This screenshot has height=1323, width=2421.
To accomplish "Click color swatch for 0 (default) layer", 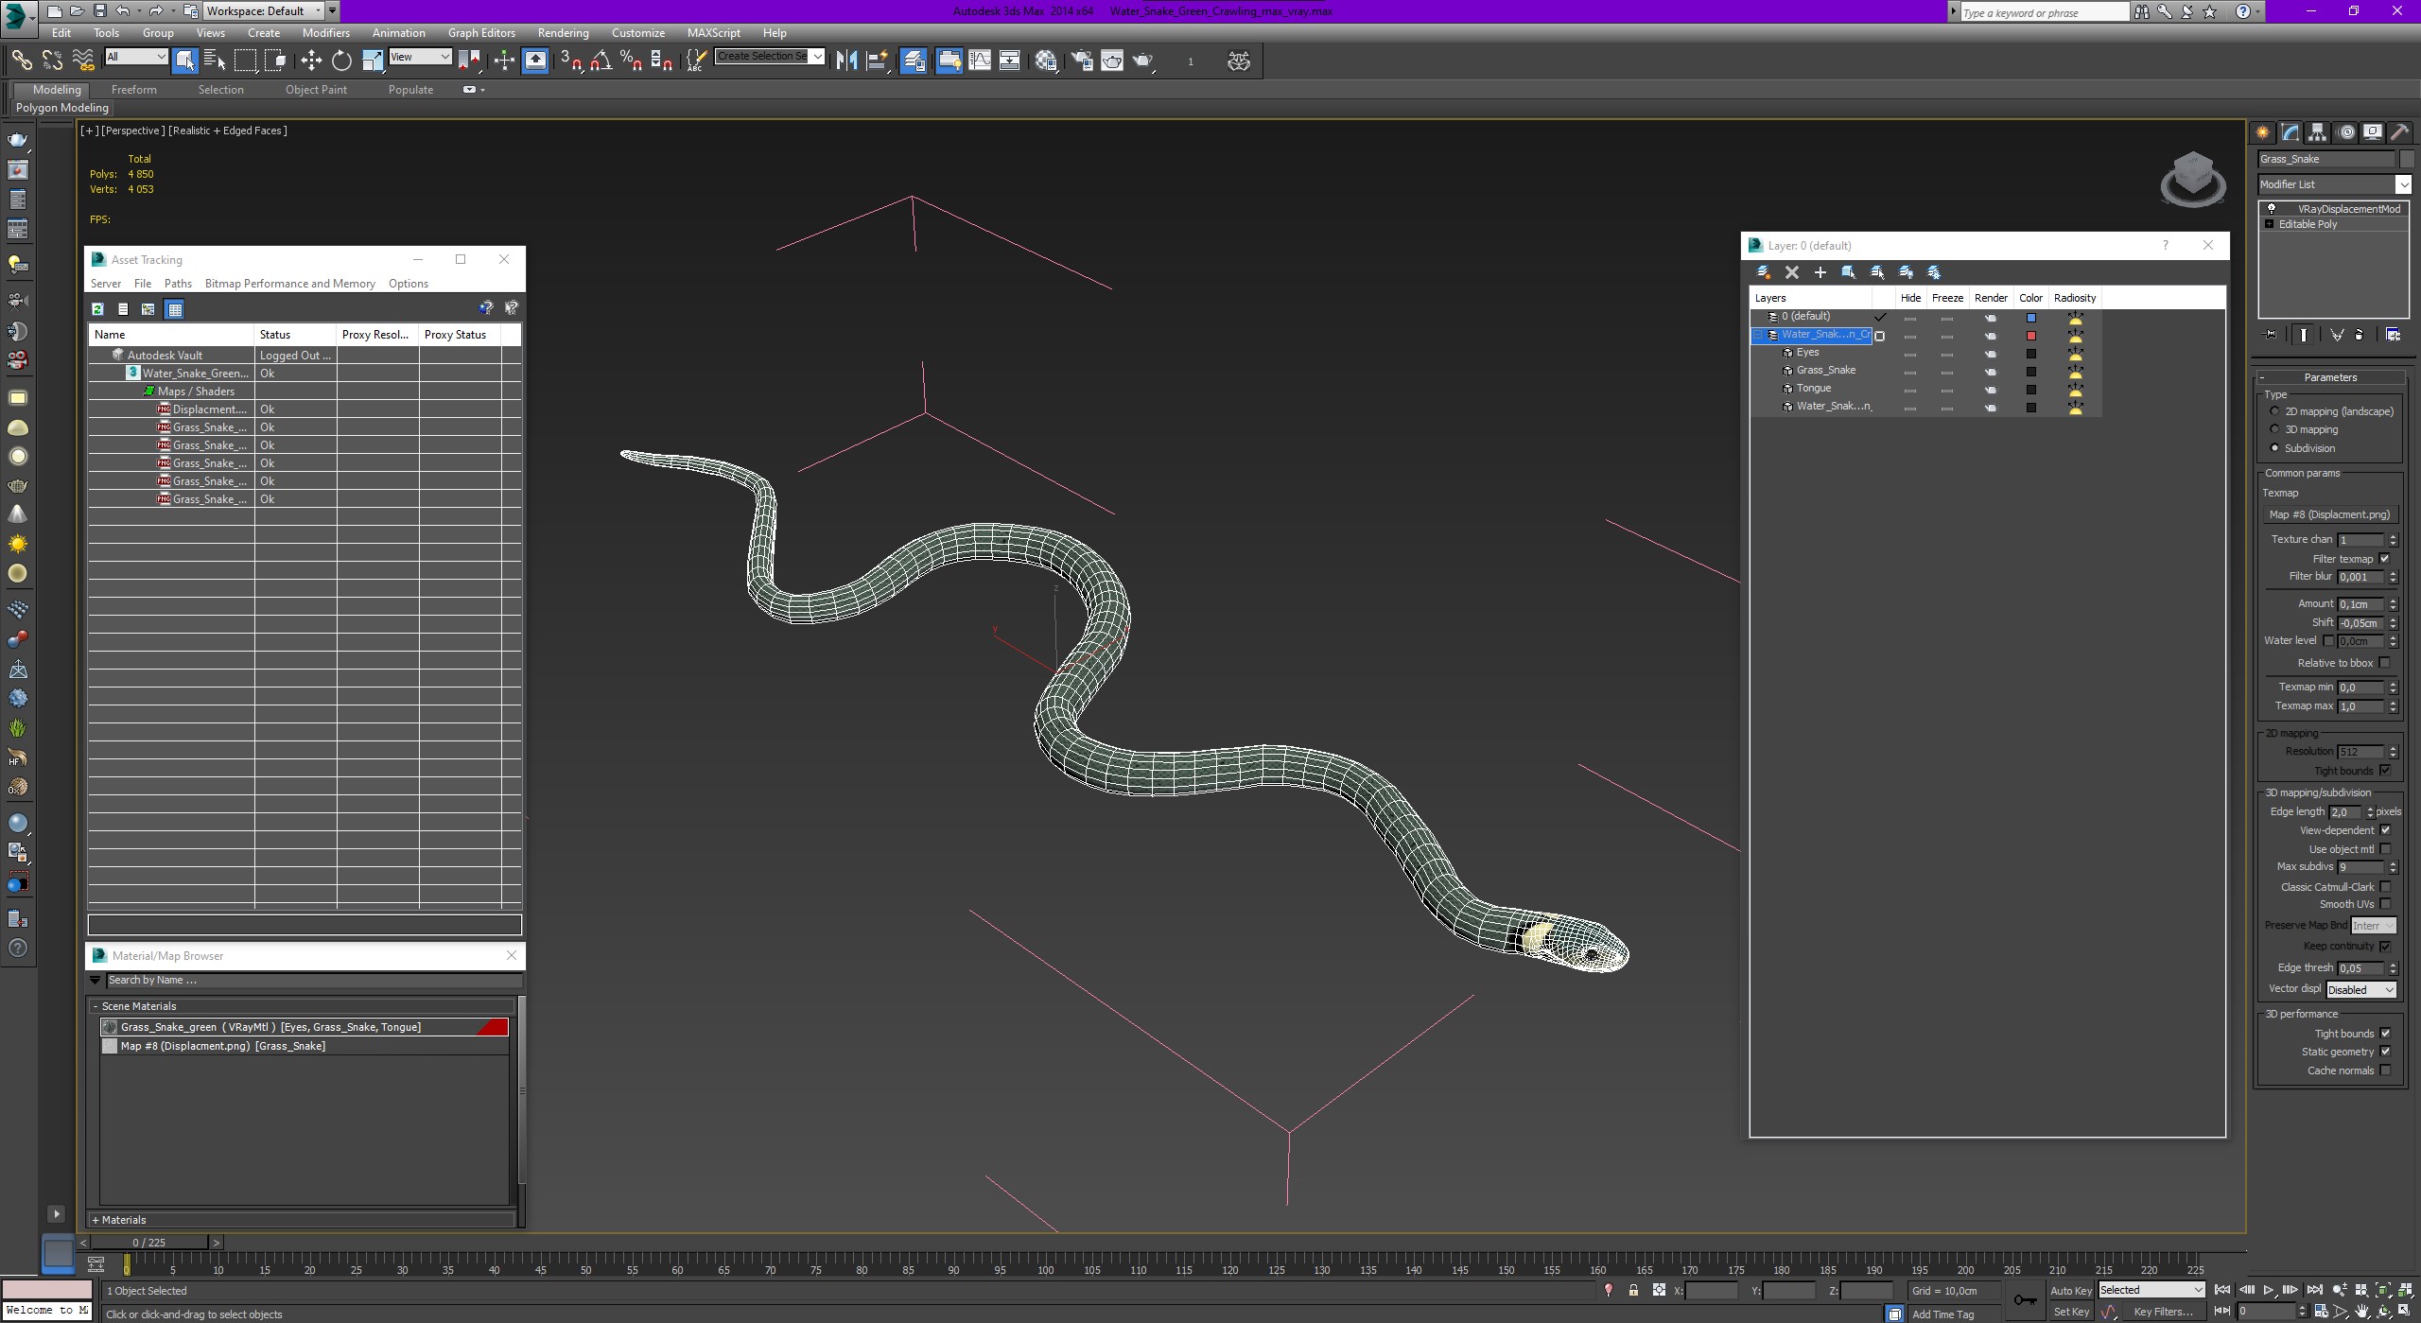I will click(x=2030, y=318).
